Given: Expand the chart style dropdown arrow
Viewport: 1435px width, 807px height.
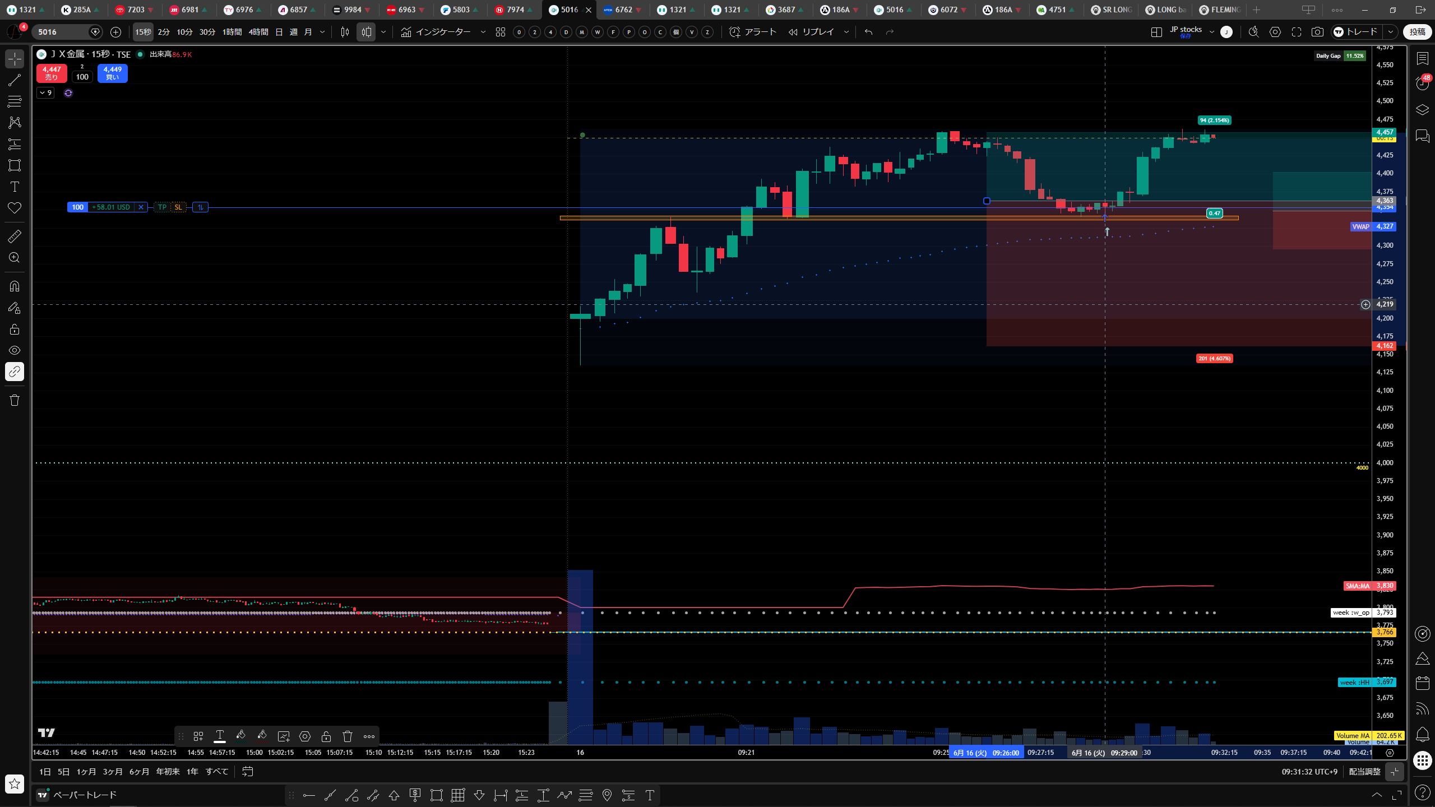Looking at the screenshot, I should click(x=383, y=33).
